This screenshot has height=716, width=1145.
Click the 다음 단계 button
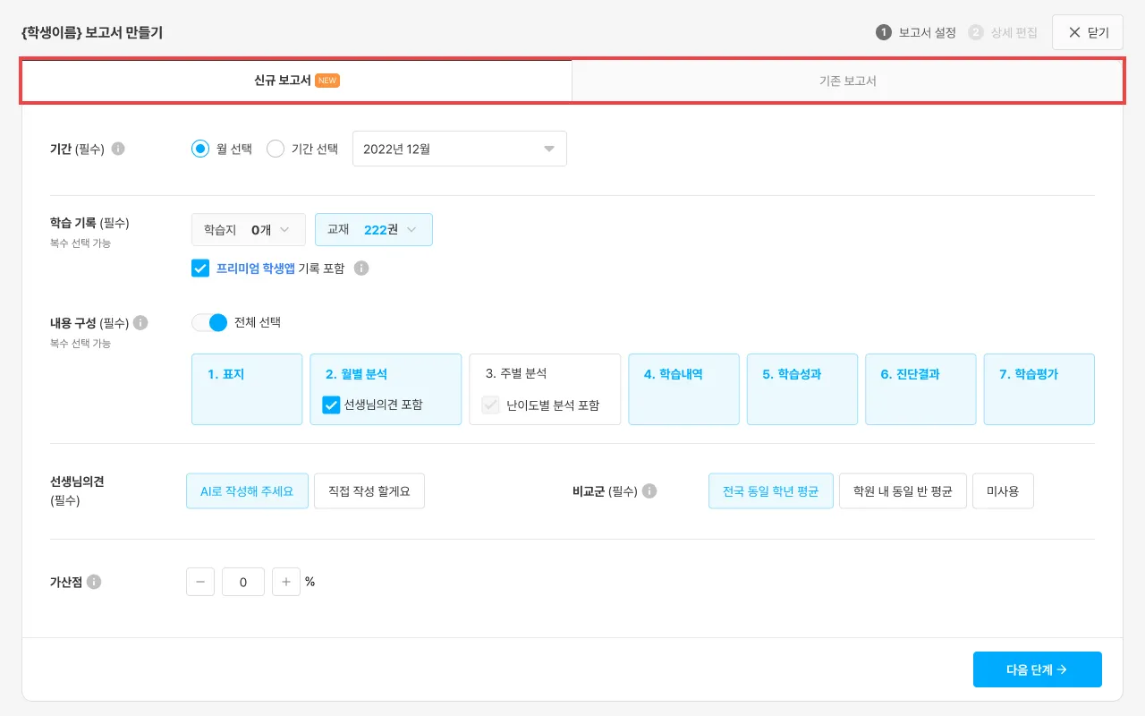1037,669
